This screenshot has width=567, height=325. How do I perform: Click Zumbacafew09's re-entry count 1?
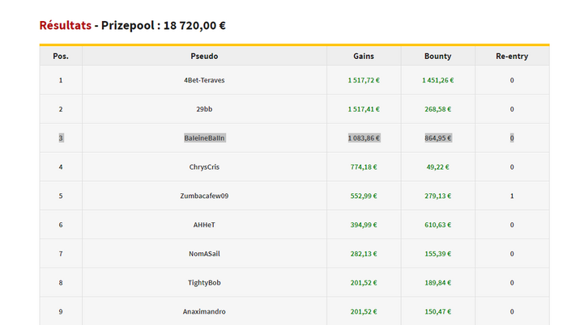click(x=512, y=196)
